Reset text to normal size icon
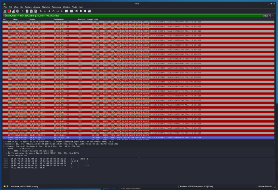Viewport: 278px width, 190px height. click(85, 11)
